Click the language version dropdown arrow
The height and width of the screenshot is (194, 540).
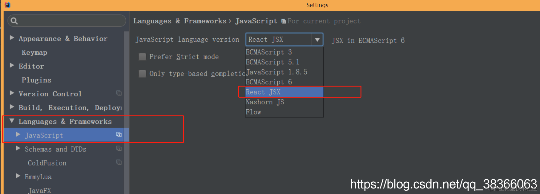pyautogui.click(x=317, y=40)
